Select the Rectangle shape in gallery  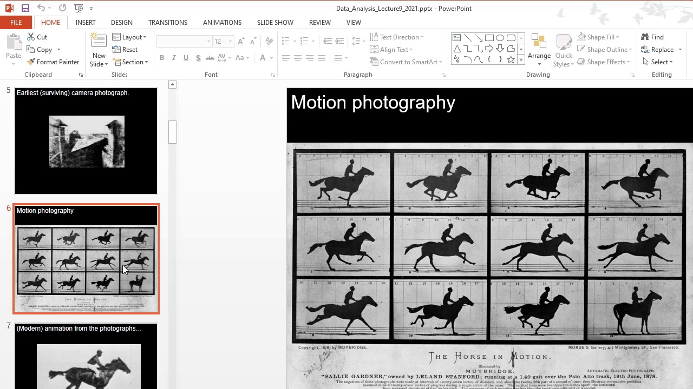[x=489, y=38]
